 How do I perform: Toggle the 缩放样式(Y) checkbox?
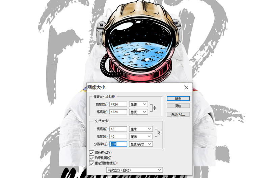(91, 153)
